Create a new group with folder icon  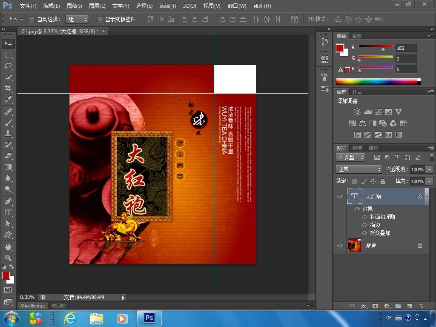(x=398, y=306)
